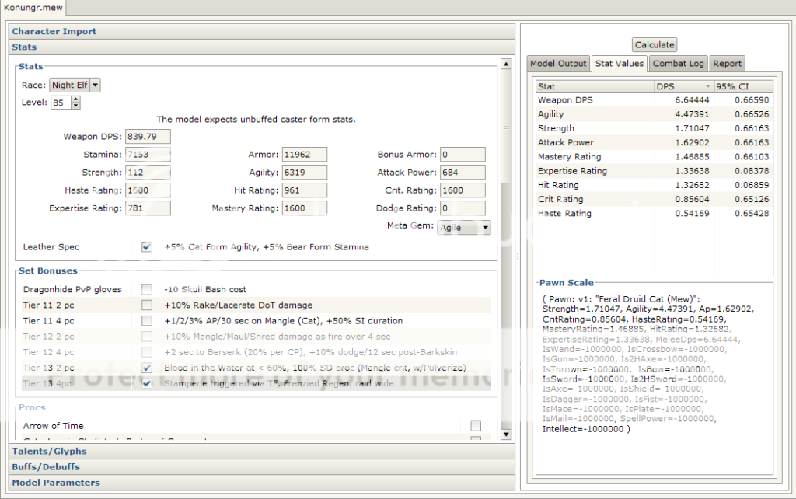This screenshot has height=499, width=796.
Task: Uncheck the Leather Spec checkbox
Action: 147,247
